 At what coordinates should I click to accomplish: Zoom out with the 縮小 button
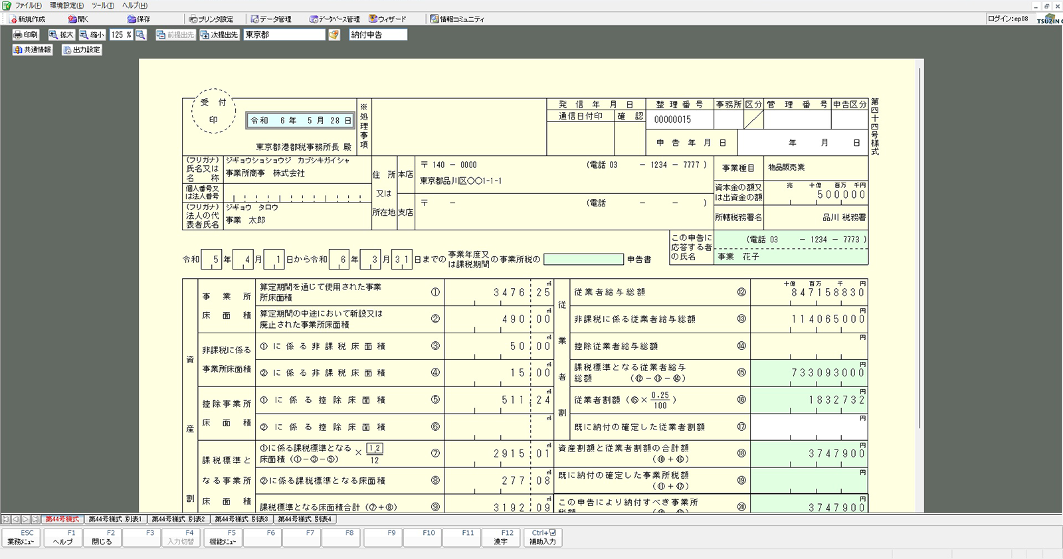[x=92, y=35]
